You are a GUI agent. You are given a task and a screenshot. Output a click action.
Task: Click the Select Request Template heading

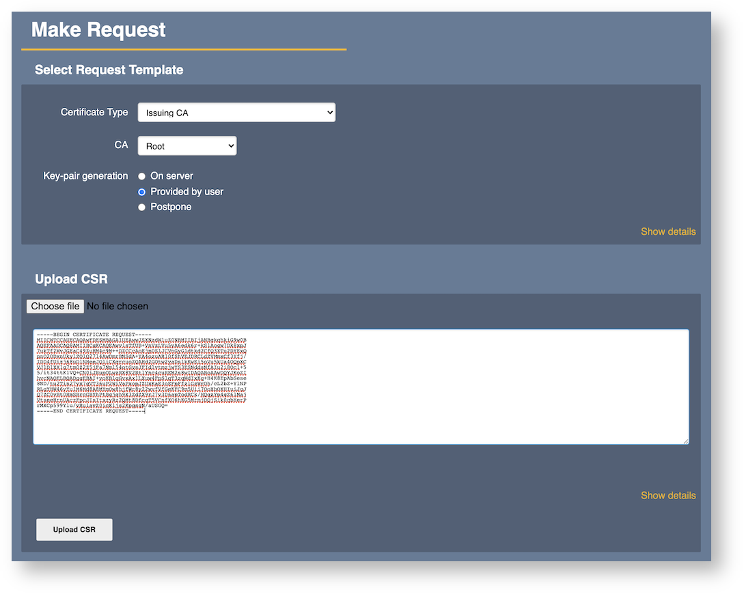109,70
